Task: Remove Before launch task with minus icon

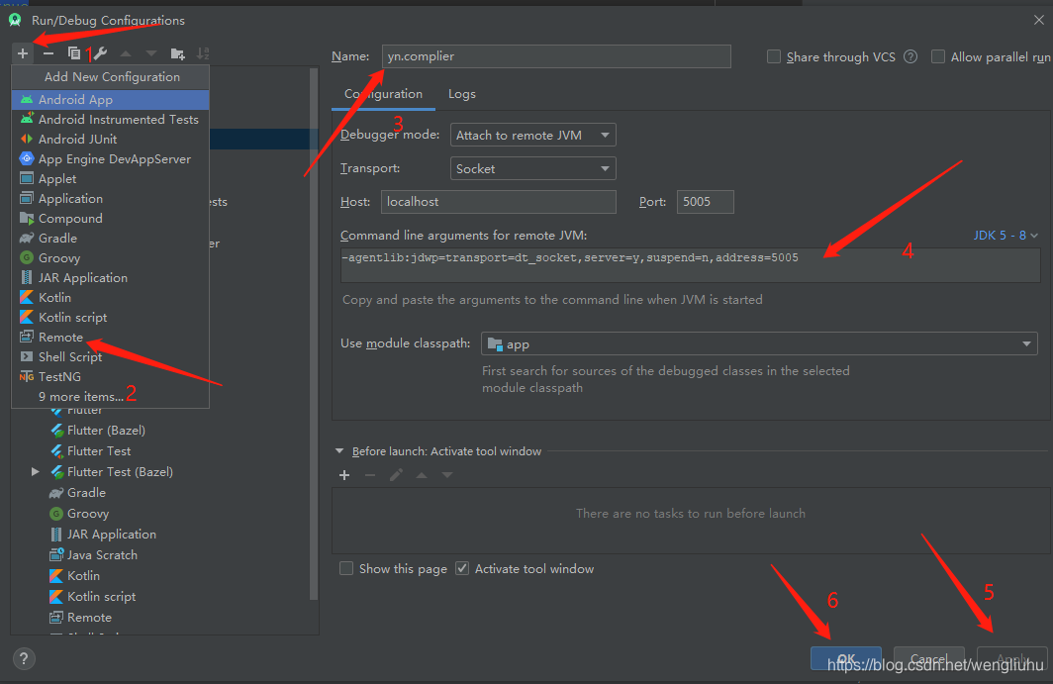Action: (370, 475)
